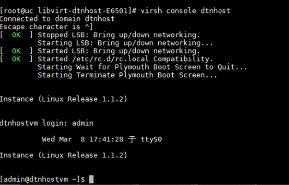Click the green OK beside rc.local Compatibility
Image resolution: width=289 pixels, height=185 pixels.
[x=16, y=59]
